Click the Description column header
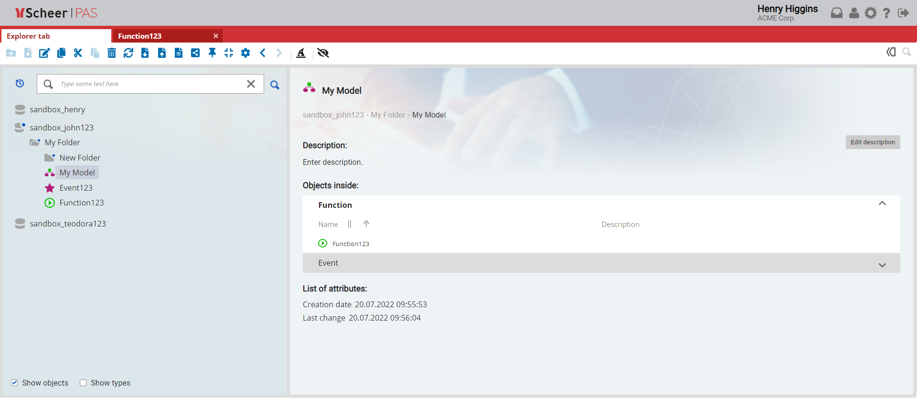This screenshot has width=917, height=398. 620,225
